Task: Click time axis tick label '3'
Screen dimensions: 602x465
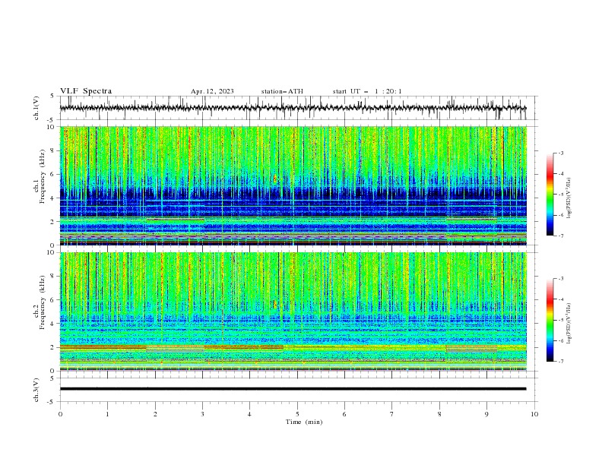Action: click(x=202, y=414)
